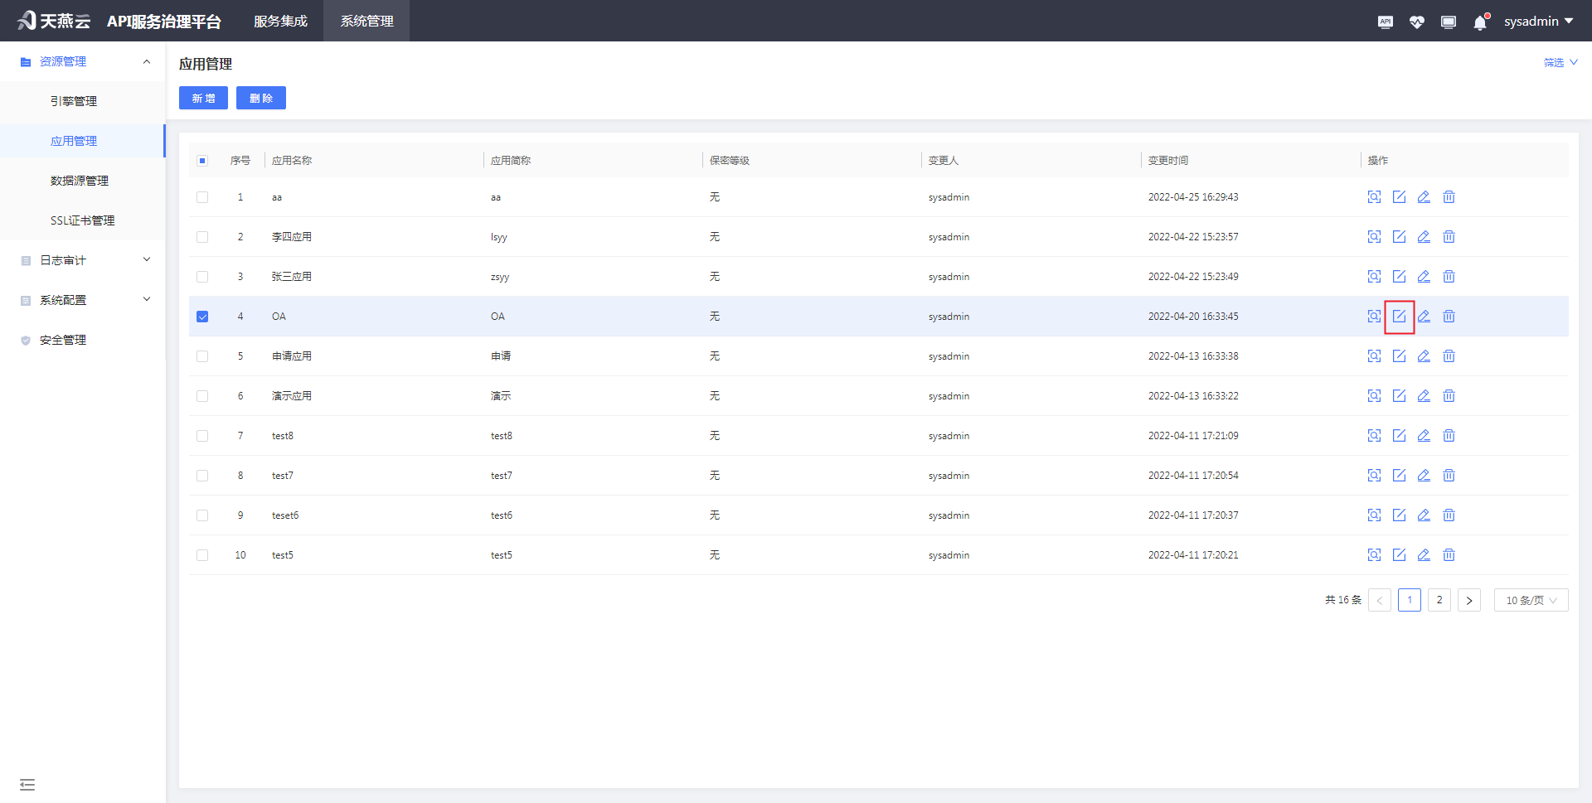
Task: Click the heartbeat health icon in header
Action: (1416, 22)
